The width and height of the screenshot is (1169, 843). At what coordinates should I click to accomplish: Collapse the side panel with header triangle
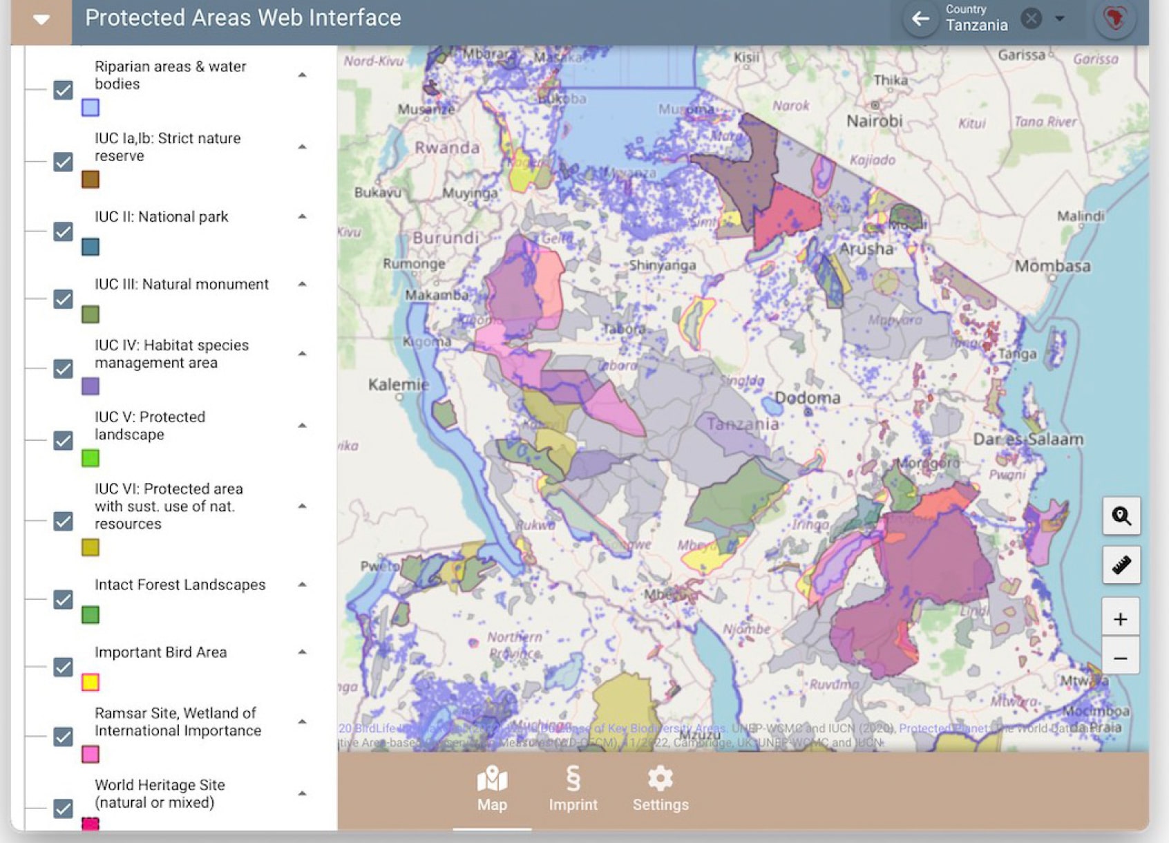[41, 19]
